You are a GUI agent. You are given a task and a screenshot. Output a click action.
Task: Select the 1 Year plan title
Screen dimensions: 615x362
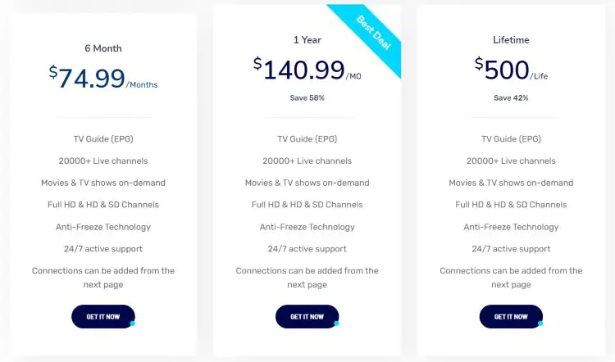tap(307, 40)
